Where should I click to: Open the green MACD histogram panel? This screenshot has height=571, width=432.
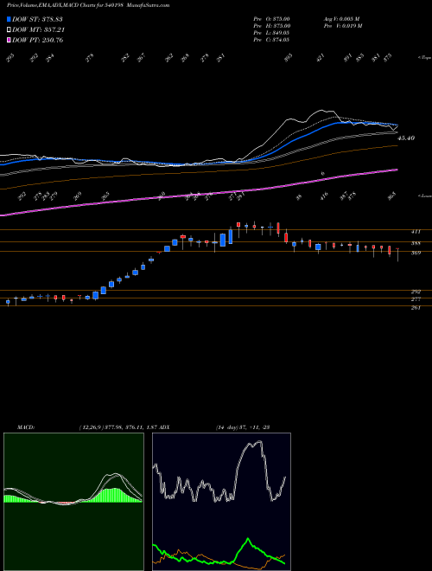click(73, 502)
